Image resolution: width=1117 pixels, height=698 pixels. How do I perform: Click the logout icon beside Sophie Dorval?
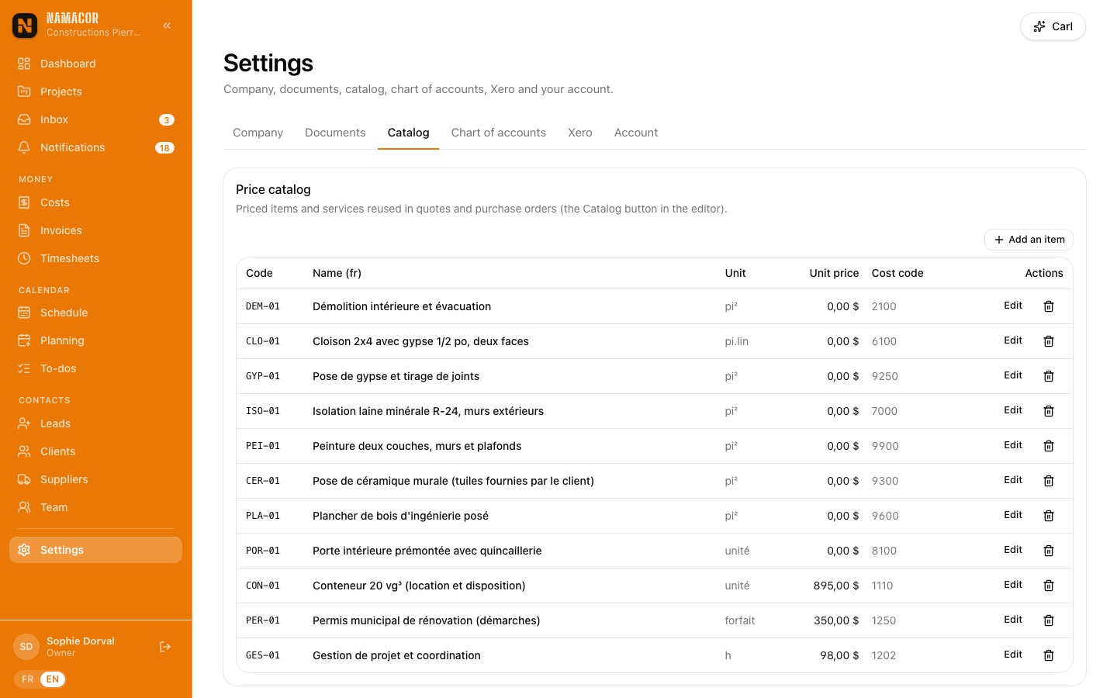pos(165,647)
